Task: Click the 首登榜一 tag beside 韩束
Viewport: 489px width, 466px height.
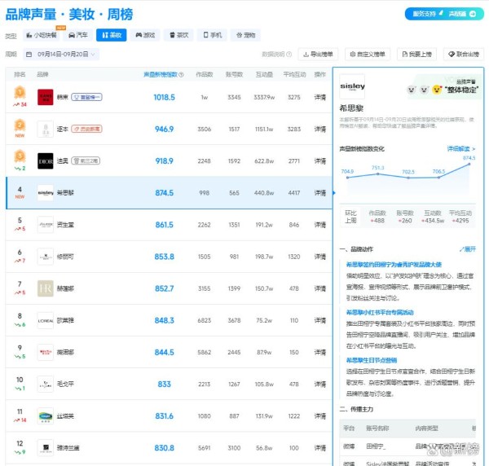Action: click(86, 97)
